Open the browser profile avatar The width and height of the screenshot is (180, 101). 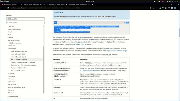(175, 8)
